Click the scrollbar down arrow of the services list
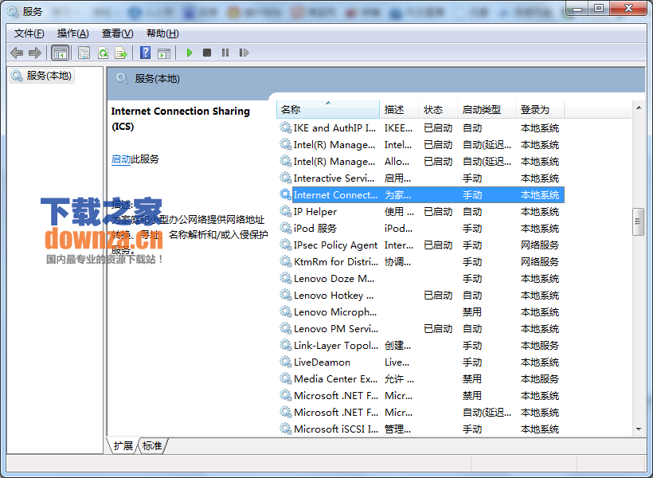The height and width of the screenshot is (478, 653). (x=639, y=429)
